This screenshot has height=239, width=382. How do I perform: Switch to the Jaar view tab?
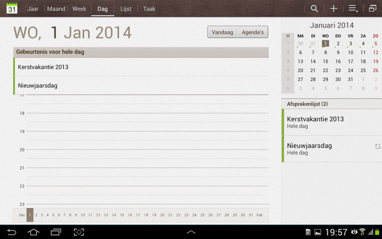33,9
